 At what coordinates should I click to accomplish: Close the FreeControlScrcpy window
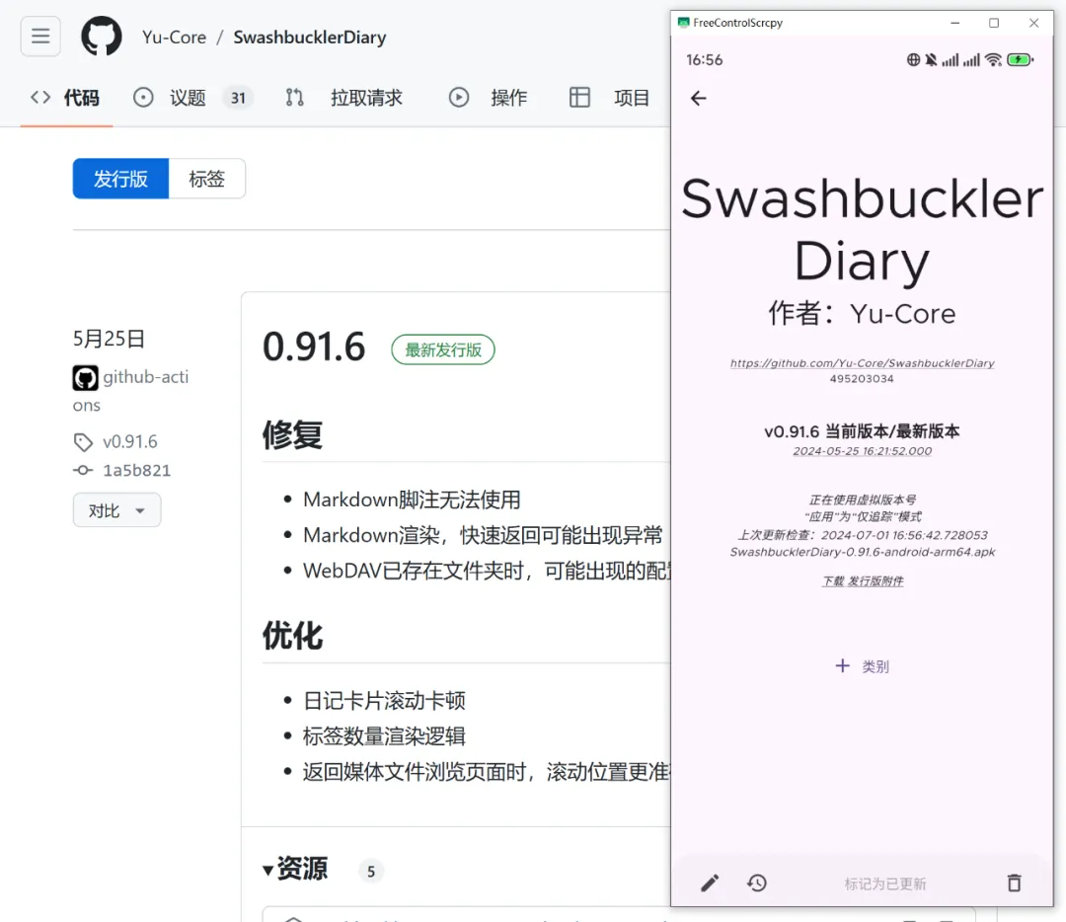[1034, 23]
